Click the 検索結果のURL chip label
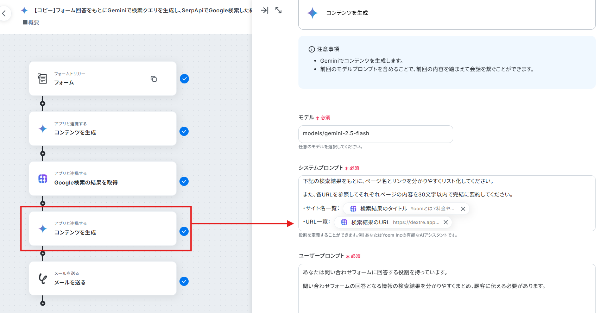 tap(370, 222)
